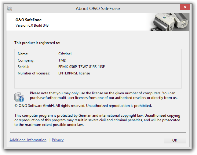Open the Privacy link

(58, 140)
